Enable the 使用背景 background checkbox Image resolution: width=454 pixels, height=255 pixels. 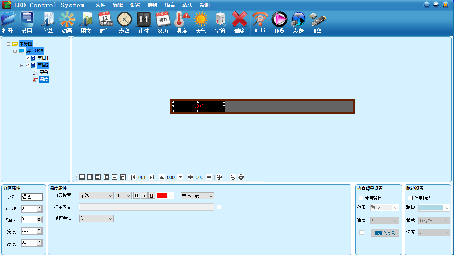pos(361,198)
